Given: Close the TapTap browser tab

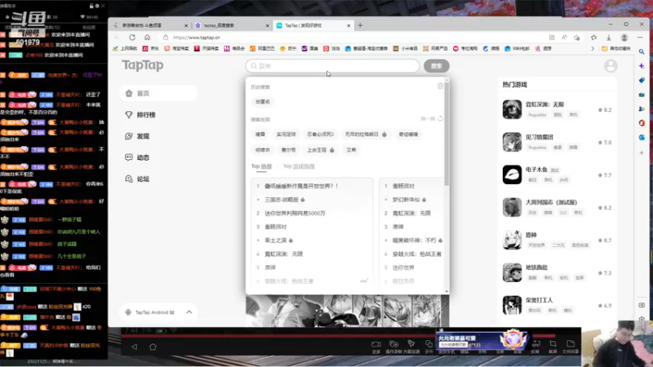Looking at the screenshot, I should (349, 25).
